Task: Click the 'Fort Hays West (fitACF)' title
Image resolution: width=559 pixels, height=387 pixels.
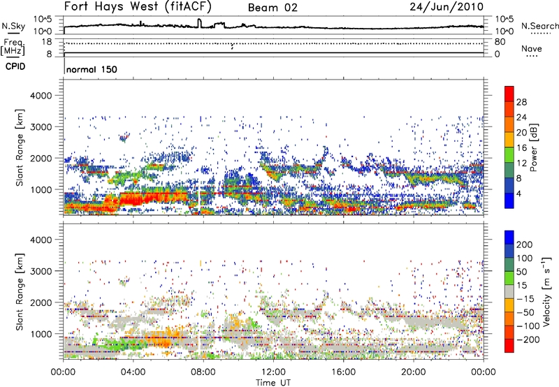Action: [138, 6]
